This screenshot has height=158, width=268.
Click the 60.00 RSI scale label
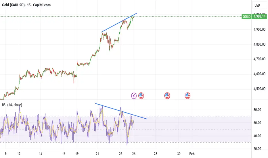pos(257,123)
